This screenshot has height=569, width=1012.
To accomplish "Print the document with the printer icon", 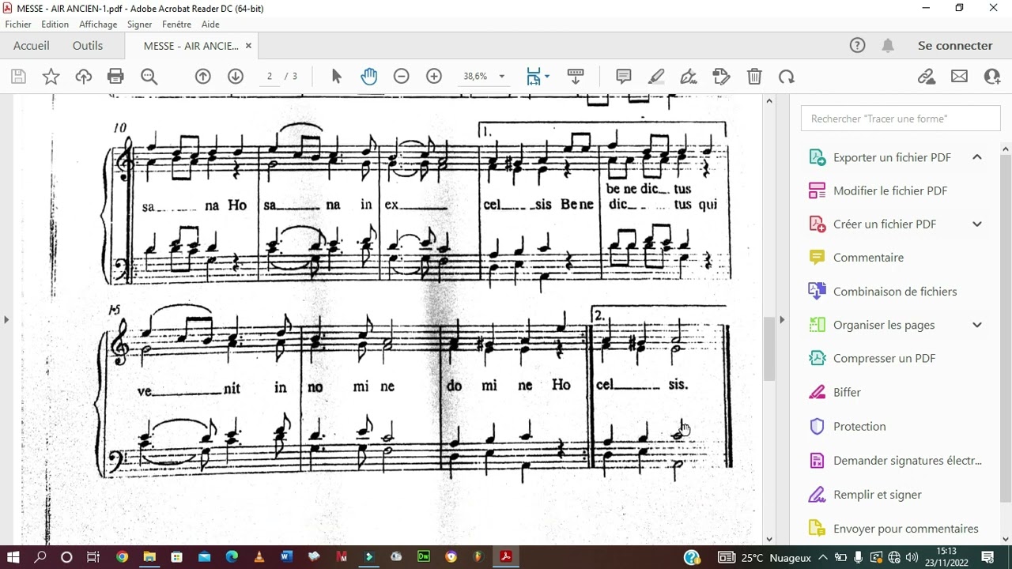I will click(115, 77).
